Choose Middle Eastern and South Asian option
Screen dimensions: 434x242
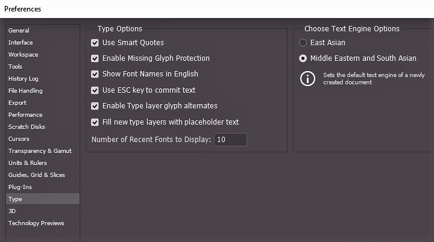point(303,58)
